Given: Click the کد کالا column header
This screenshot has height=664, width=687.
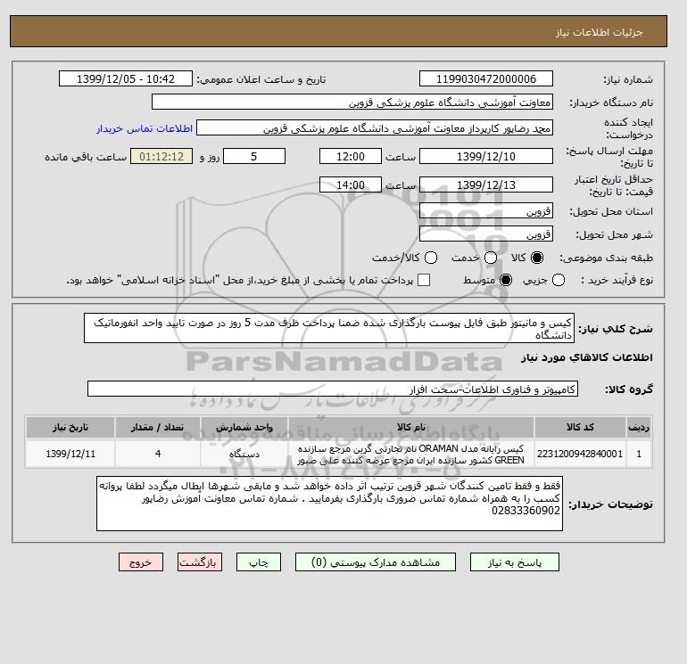Looking at the screenshot, I should 580,427.
